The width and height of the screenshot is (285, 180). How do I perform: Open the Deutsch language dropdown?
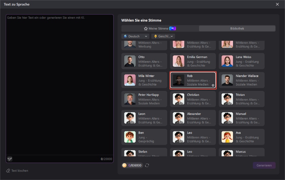[x=135, y=36]
